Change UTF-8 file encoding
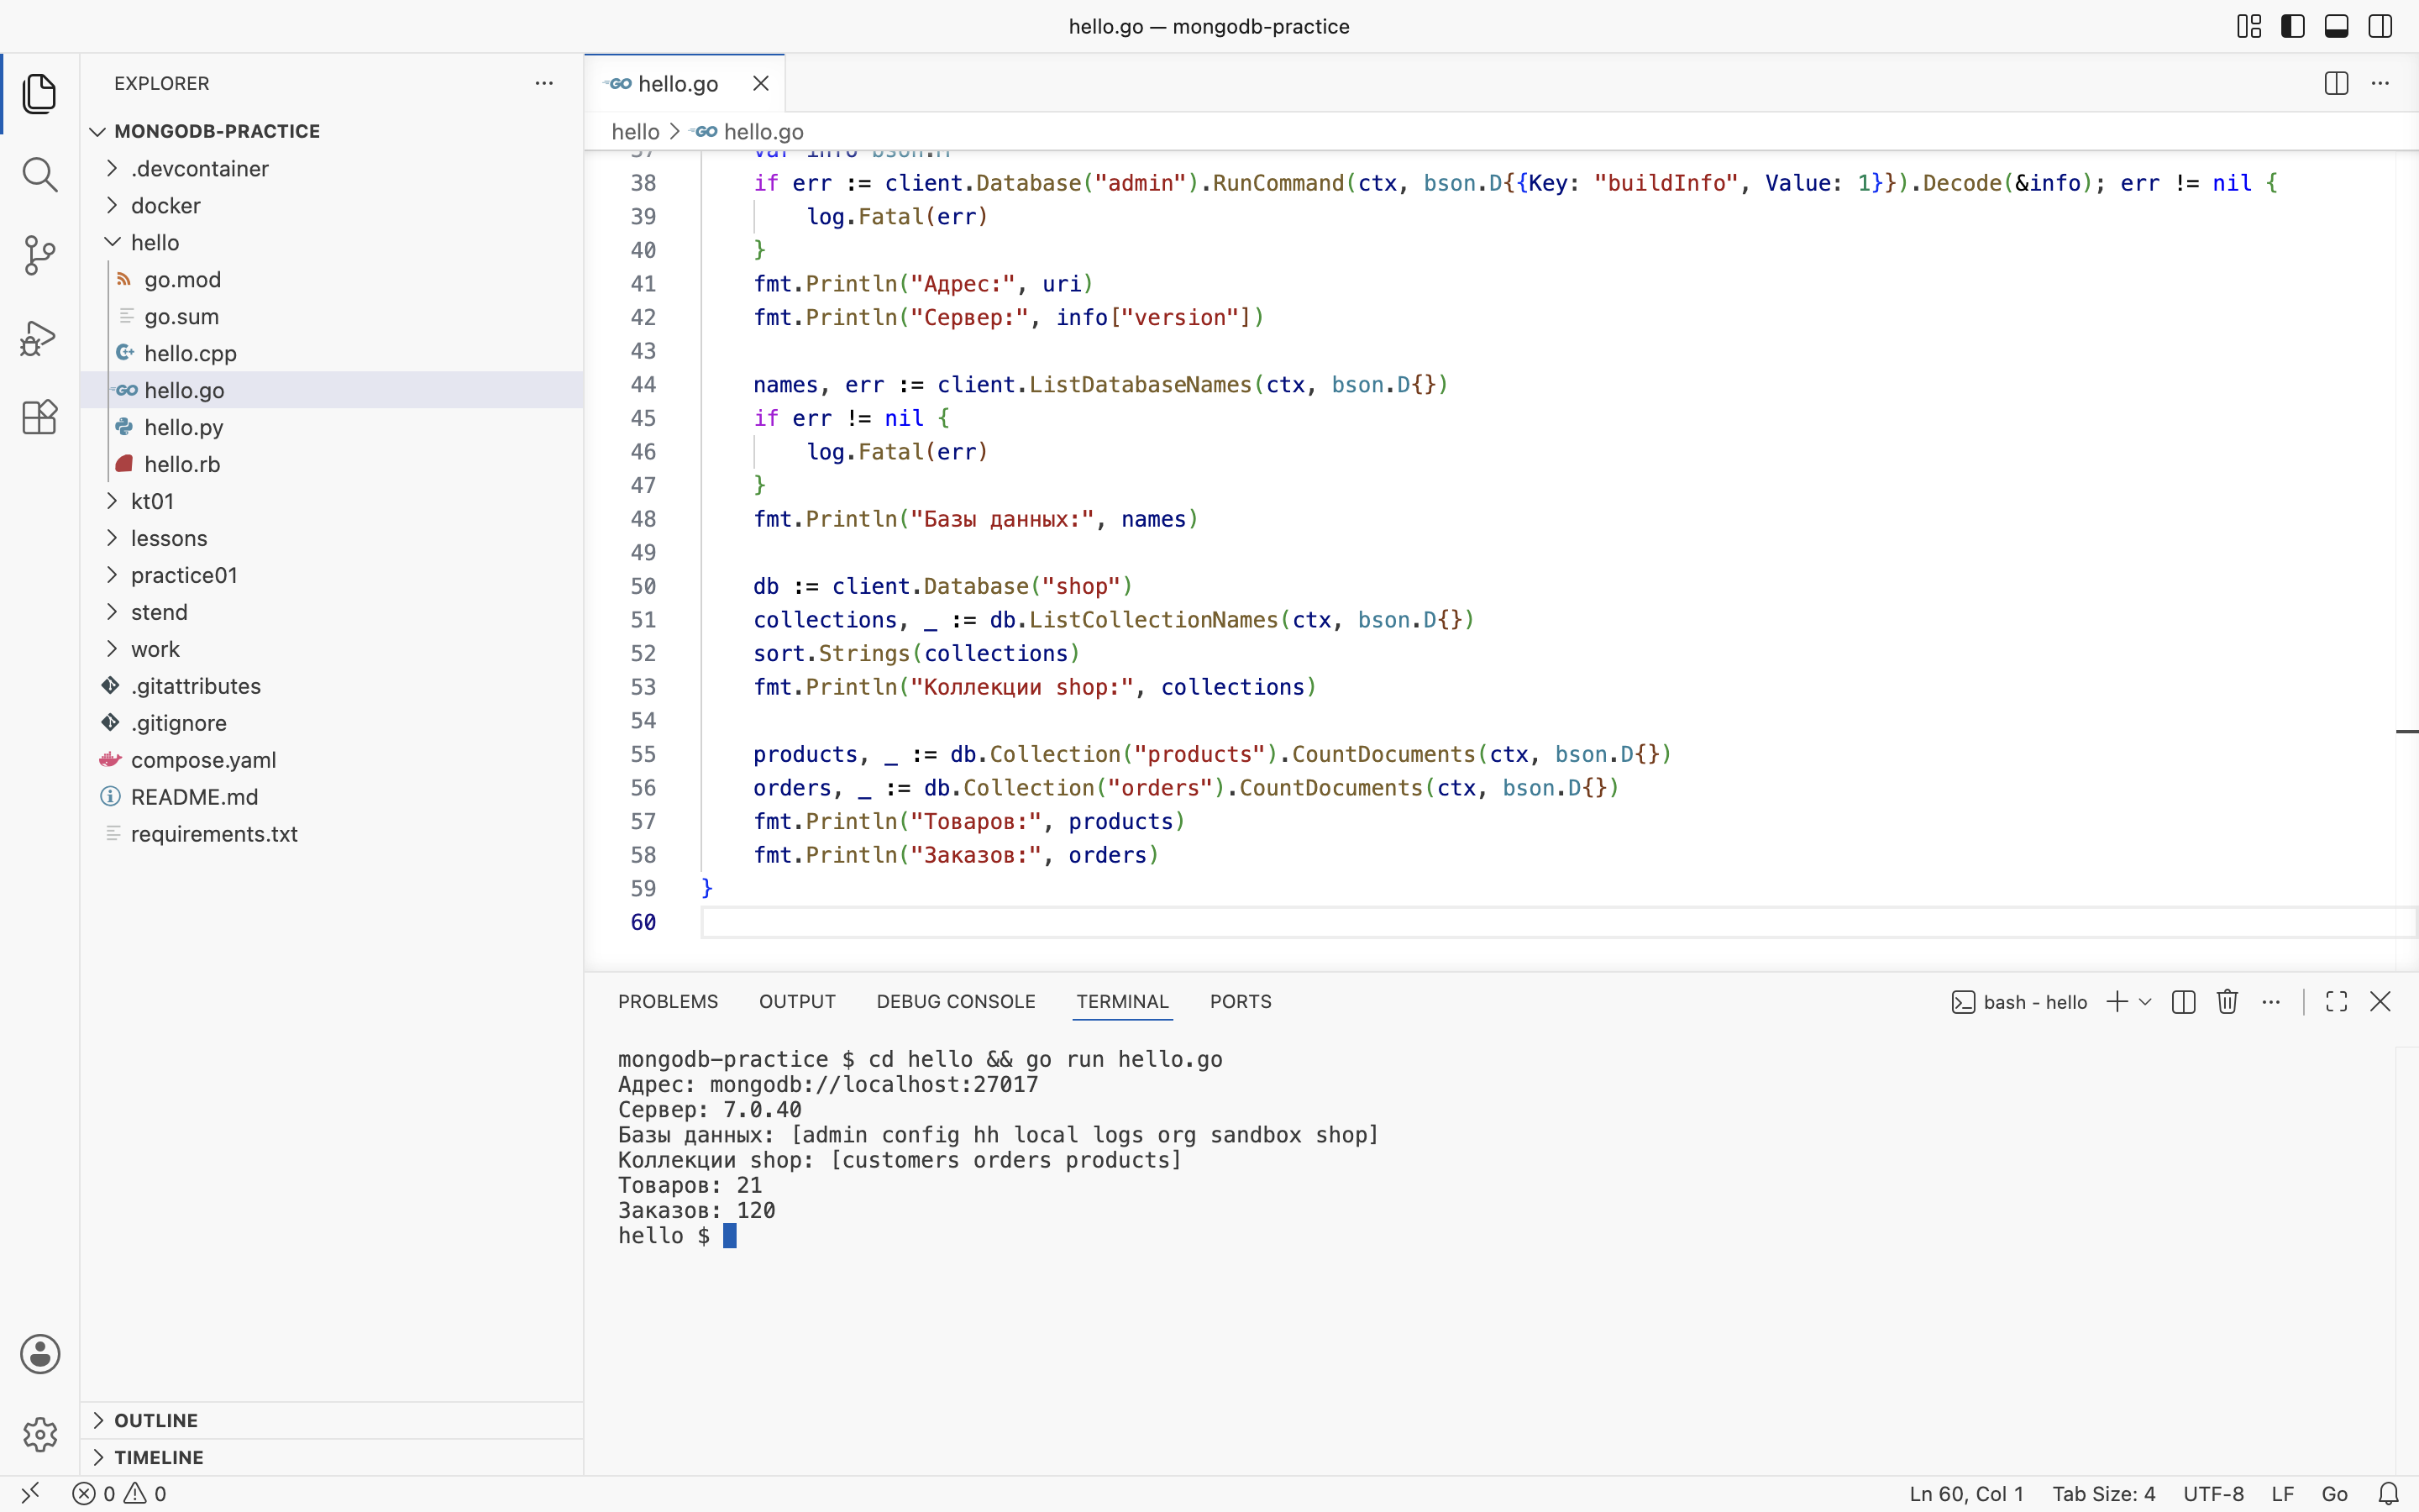2419x1512 pixels. [x=2213, y=1494]
